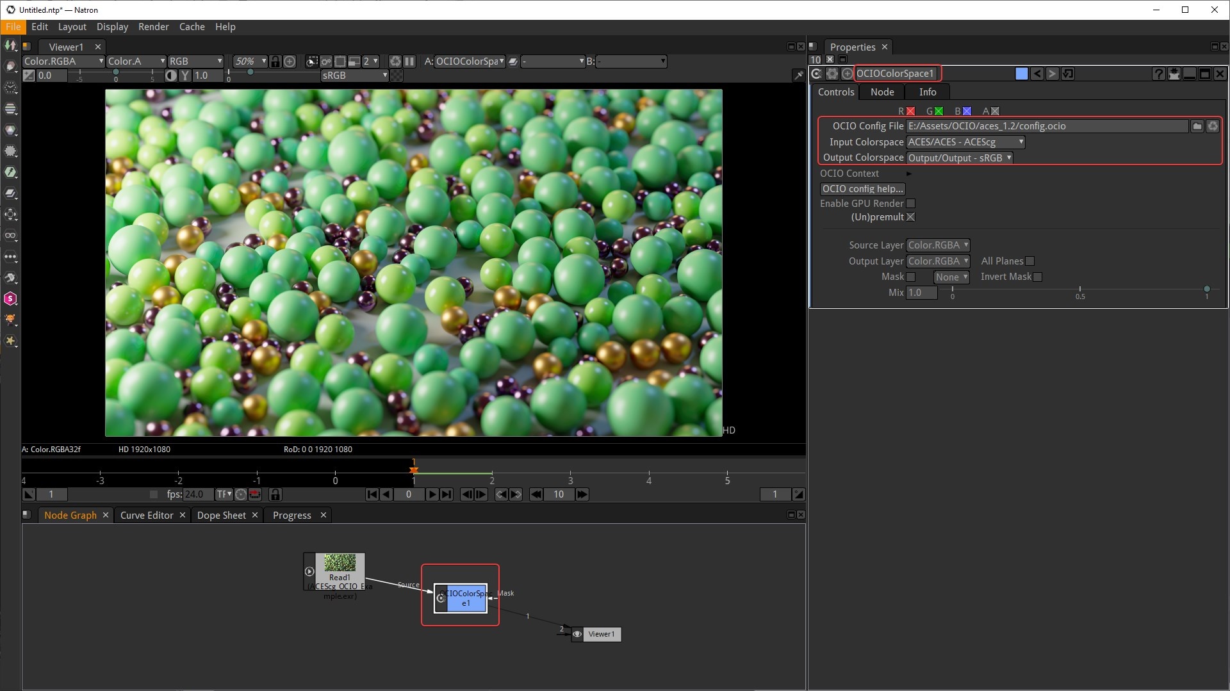Click the viewer zoom sync lock icon
1230x691 pixels.
tap(275, 61)
